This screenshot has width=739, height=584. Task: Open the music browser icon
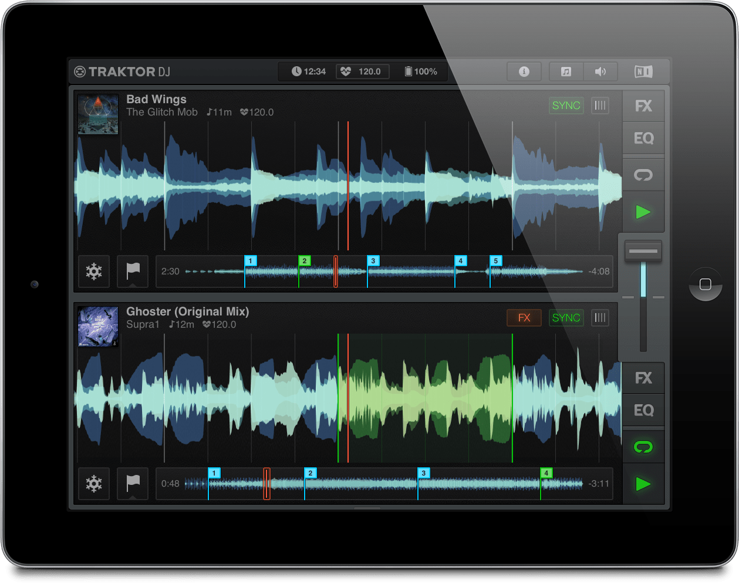[x=566, y=72]
